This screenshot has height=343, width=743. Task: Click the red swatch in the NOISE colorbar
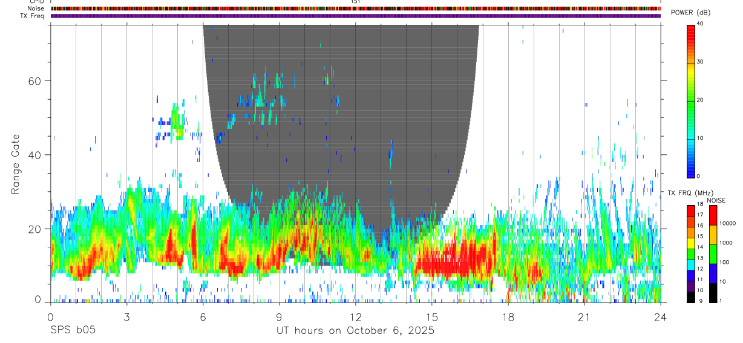pos(713,215)
